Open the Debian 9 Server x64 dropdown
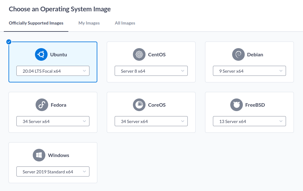Viewport: 303px width, 191px height. [x=249, y=71]
